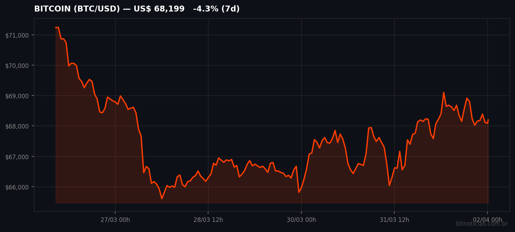Select the 30/03 00h date marker
The height and width of the screenshot is (232, 515).
point(301,220)
